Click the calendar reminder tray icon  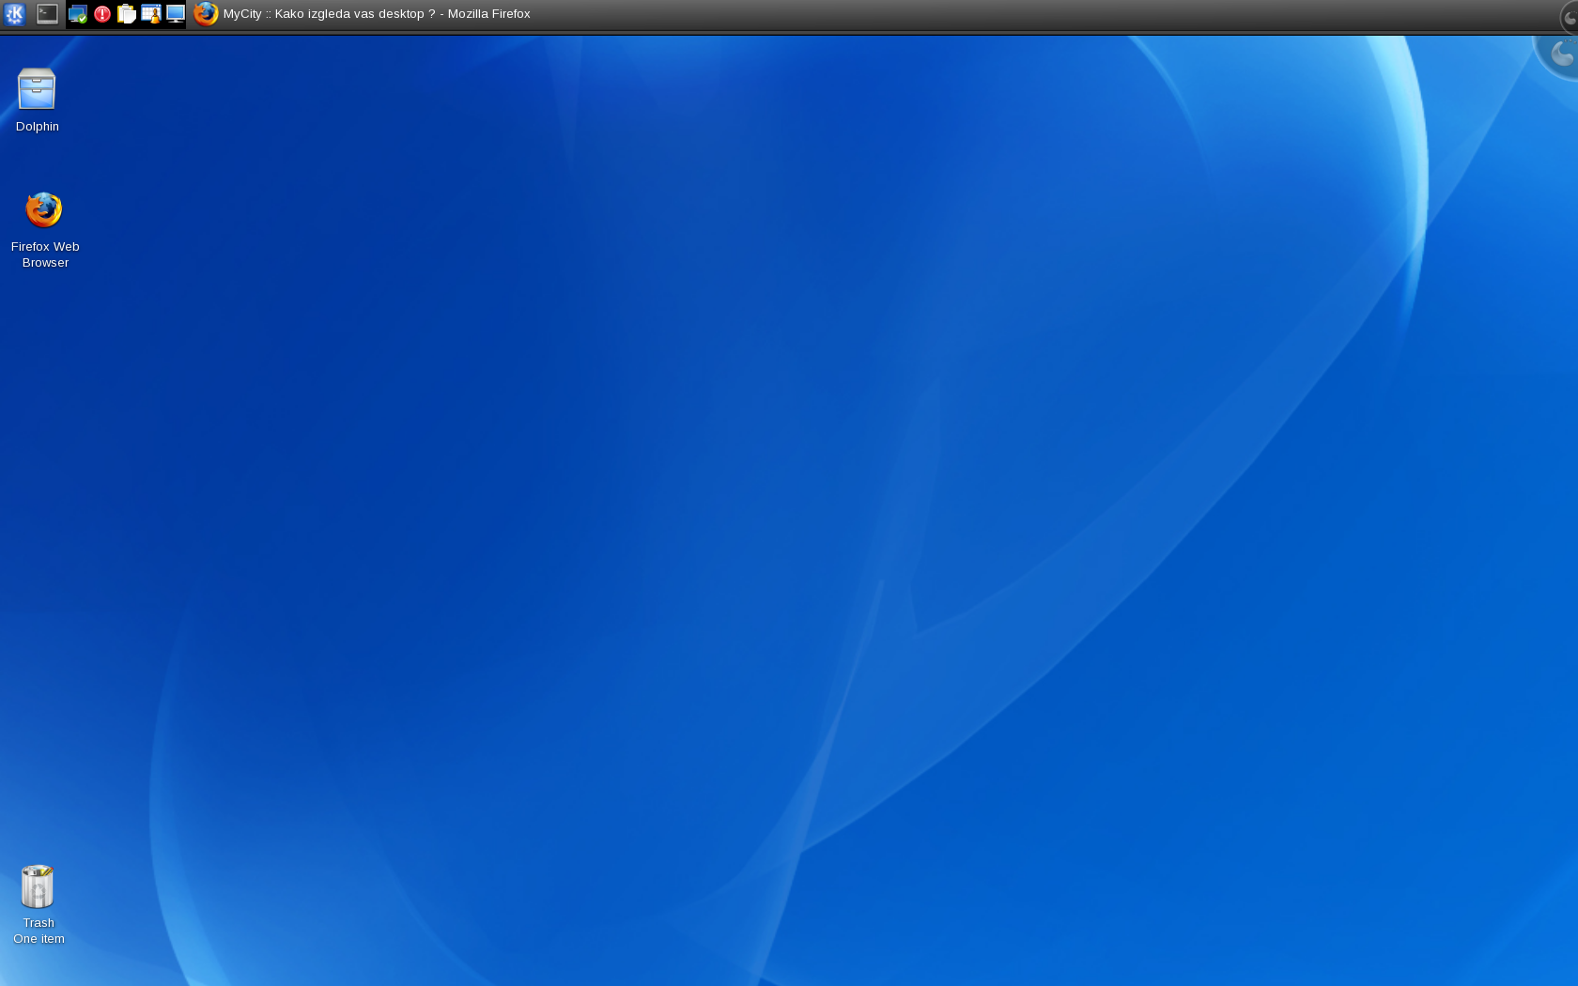[x=151, y=14]
